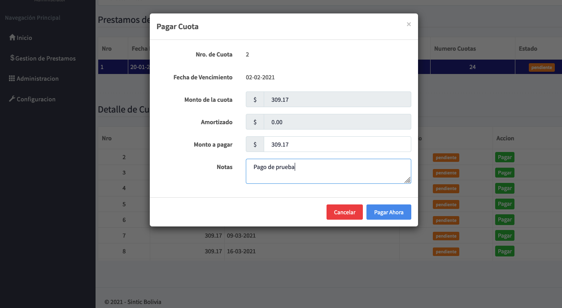Focus the Monto a pagar input field
This screenshot has width=562, height=308.
pos(337,144)
